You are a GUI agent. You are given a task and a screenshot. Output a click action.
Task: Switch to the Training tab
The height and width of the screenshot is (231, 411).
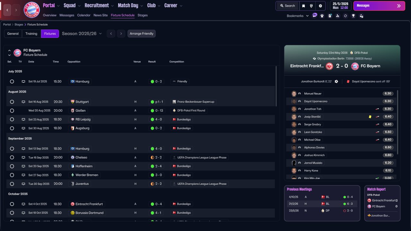31,34
